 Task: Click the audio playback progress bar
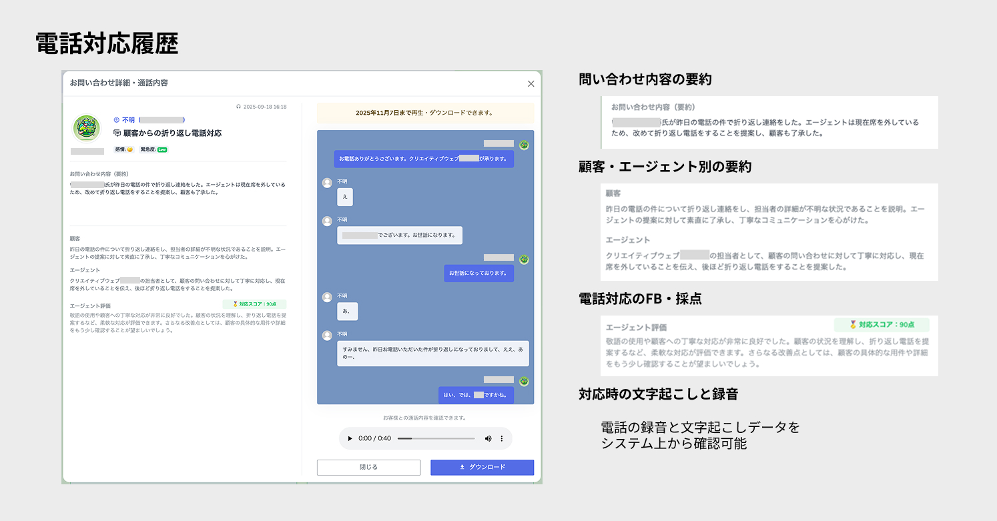[436, 439]
